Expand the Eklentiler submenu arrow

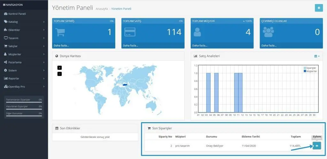click(44, 30)
